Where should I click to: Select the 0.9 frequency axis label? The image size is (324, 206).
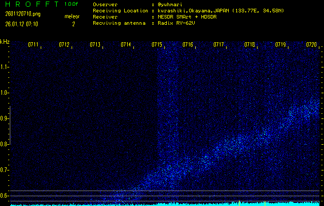[5, 118]
